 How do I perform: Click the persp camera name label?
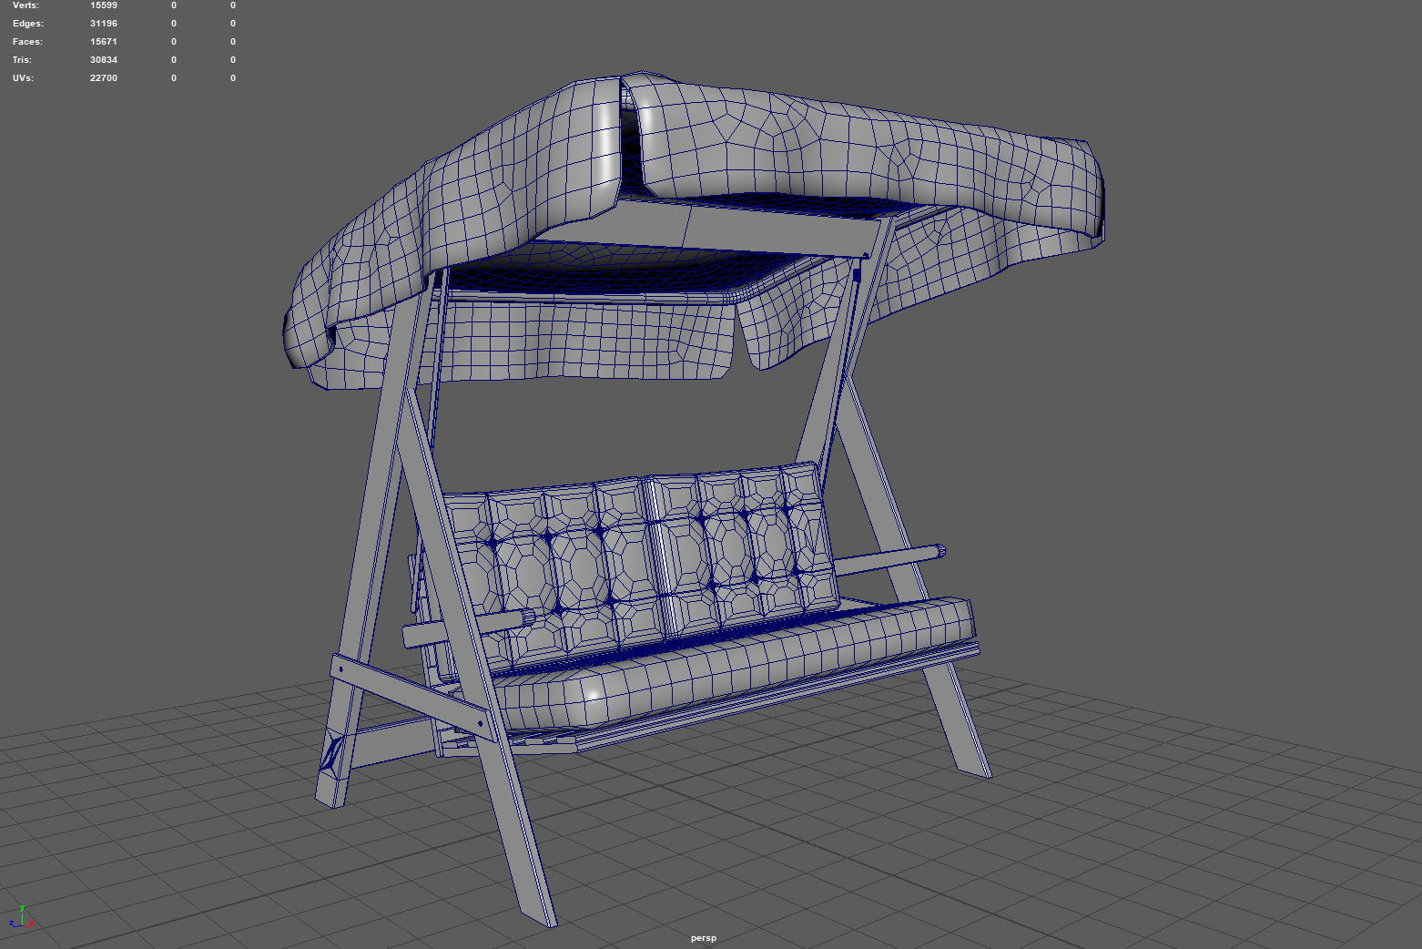click(x=704, y=938)
